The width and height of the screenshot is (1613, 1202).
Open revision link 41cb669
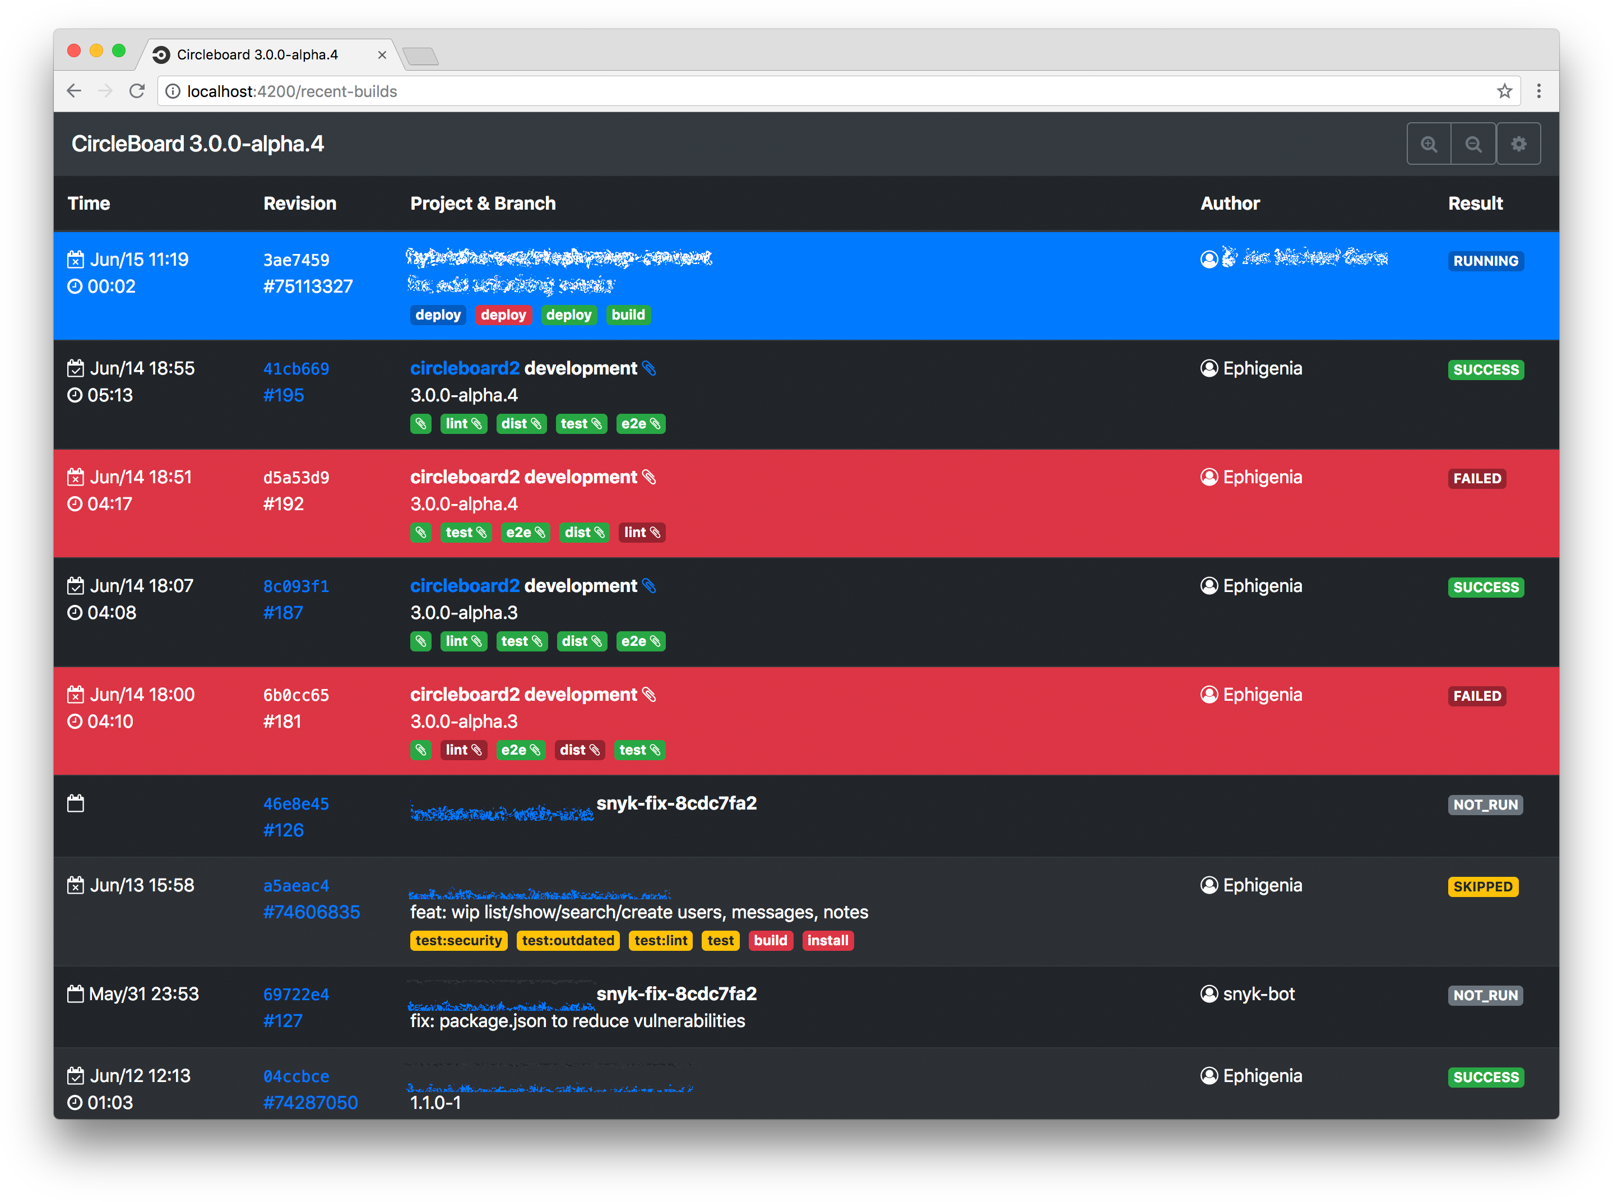(x=296, y=369)
